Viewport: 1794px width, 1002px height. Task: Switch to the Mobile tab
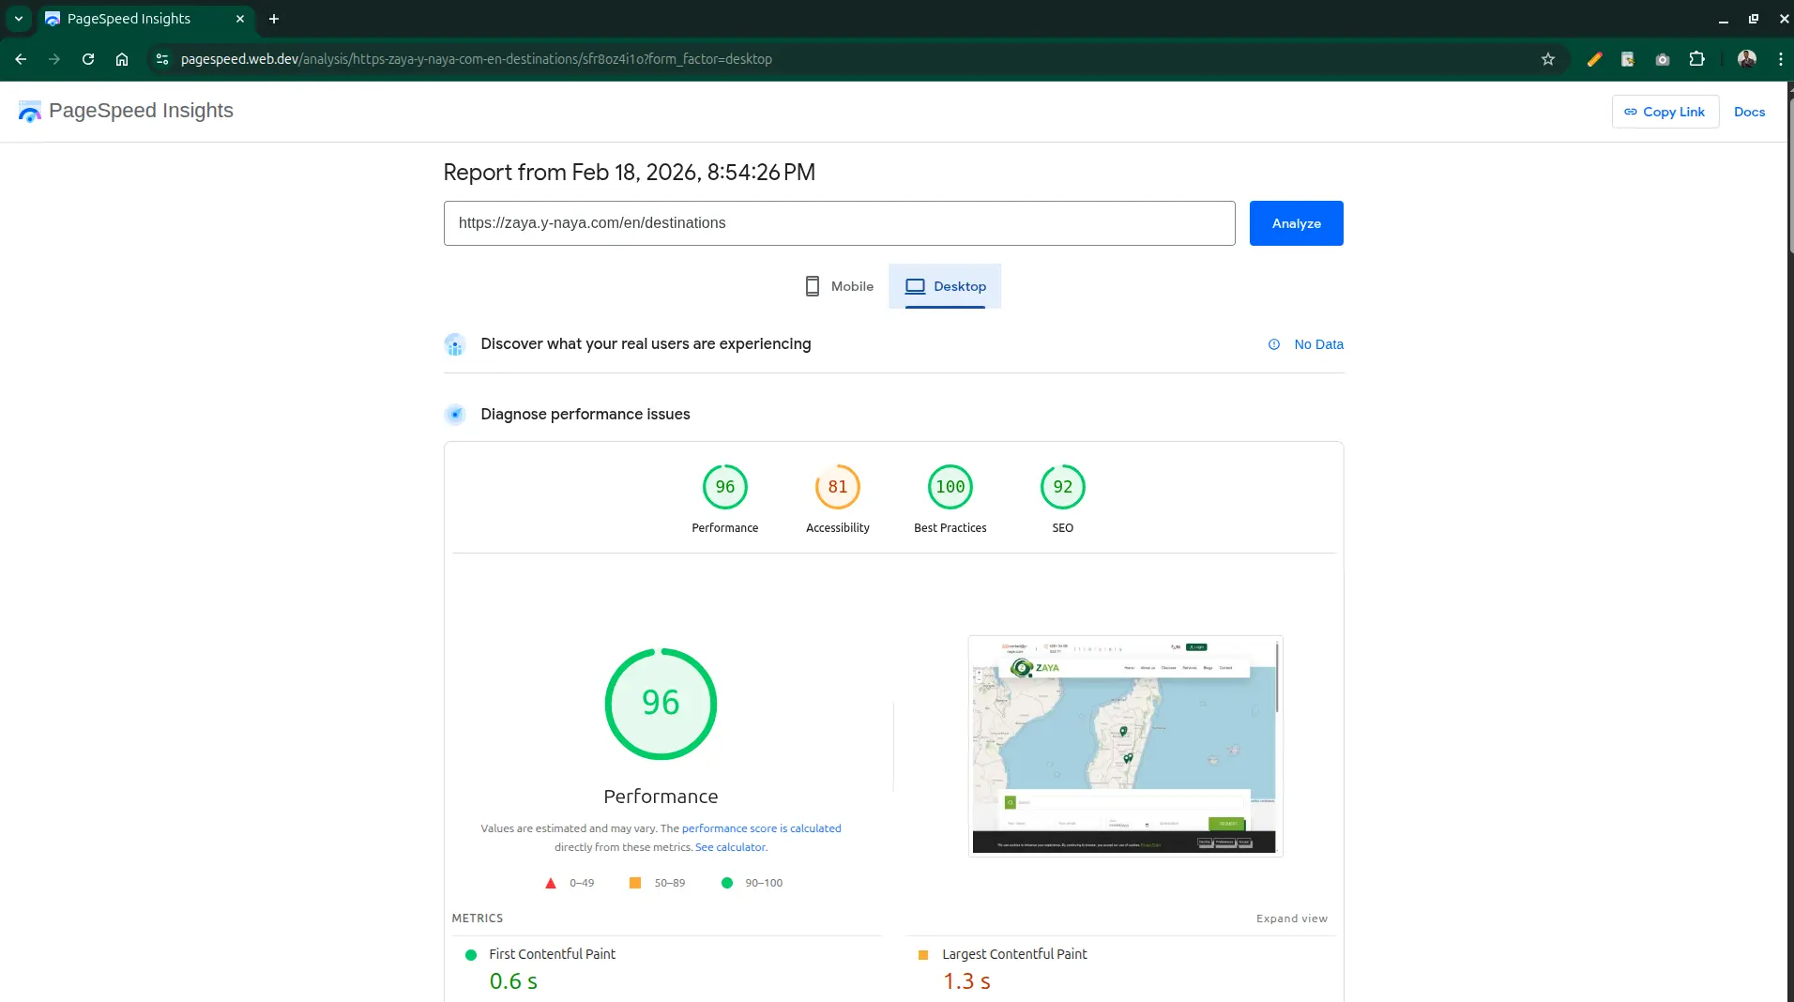pos(840,286)
